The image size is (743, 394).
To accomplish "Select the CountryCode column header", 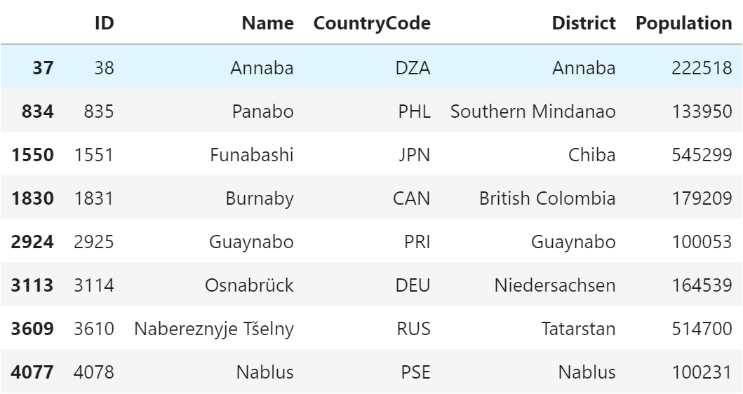I will pos(372,23).
